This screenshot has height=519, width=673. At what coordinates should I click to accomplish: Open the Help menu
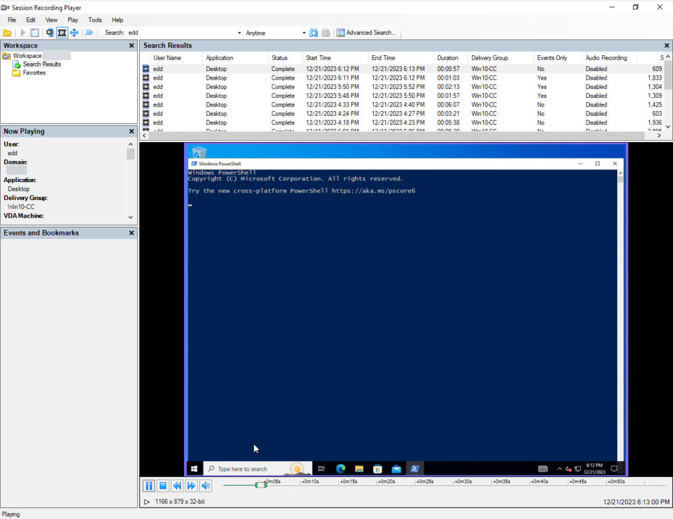click(117, 20)
